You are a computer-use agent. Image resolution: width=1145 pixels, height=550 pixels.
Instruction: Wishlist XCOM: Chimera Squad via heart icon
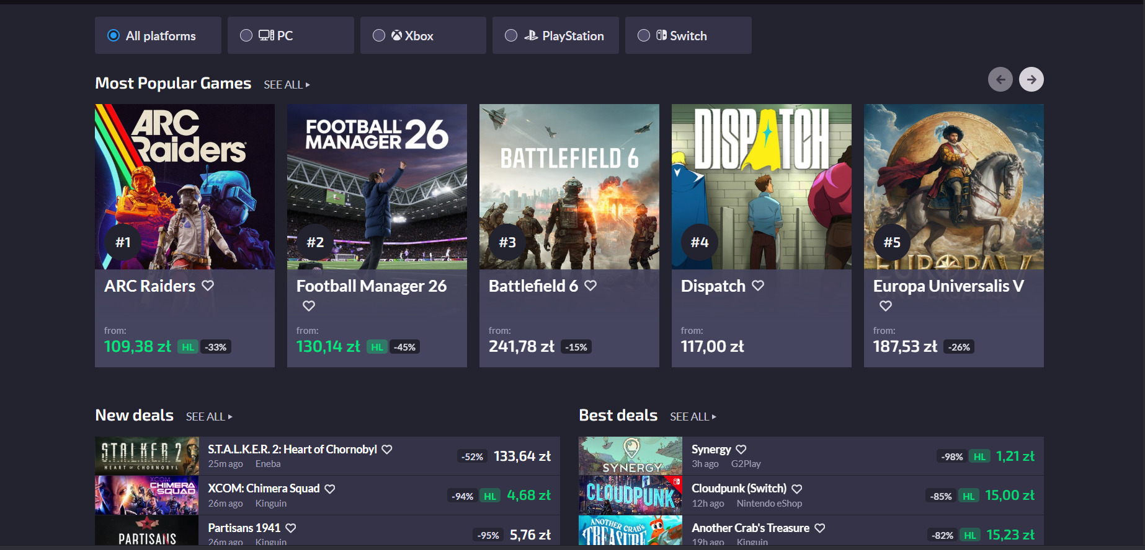pos(330,489)
